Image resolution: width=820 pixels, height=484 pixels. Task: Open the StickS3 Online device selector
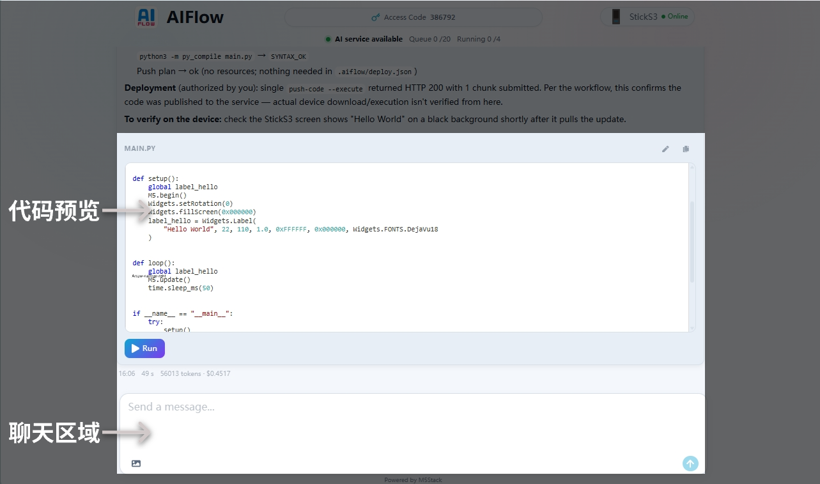[x=647, y=17]
